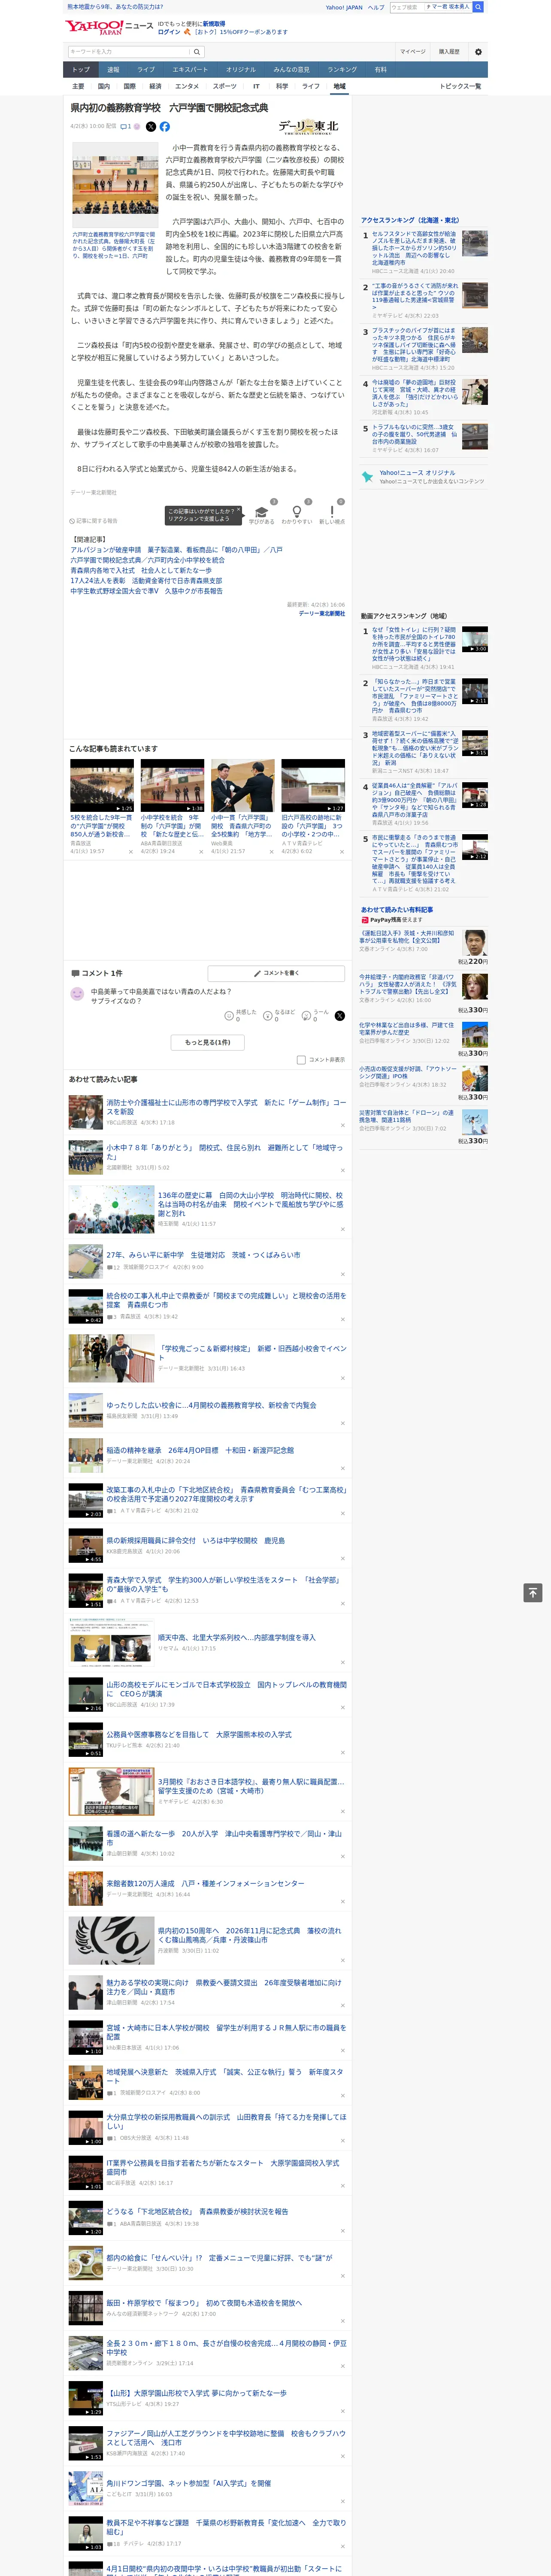Click the 学びがある graduation cap reaction
551x2576 pixels.
[262, 513]
